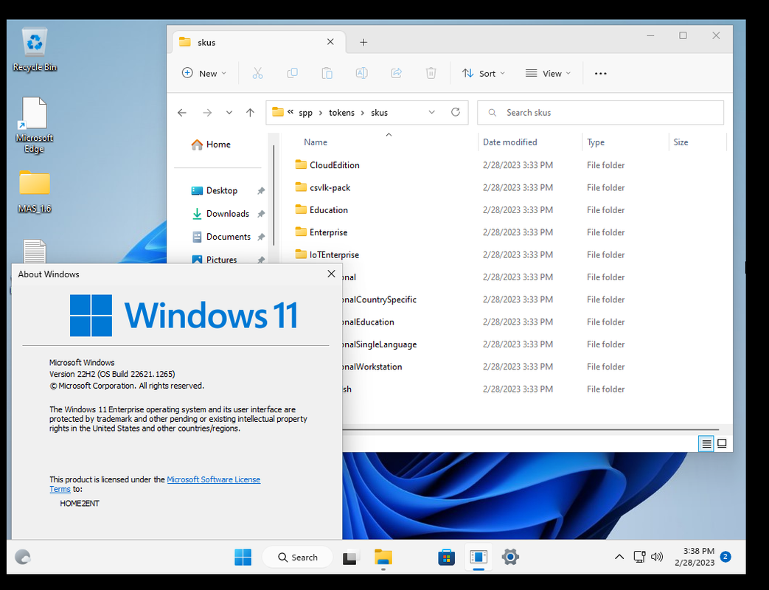
Task: Open the View dropdown menu
Action: point(549,74)
